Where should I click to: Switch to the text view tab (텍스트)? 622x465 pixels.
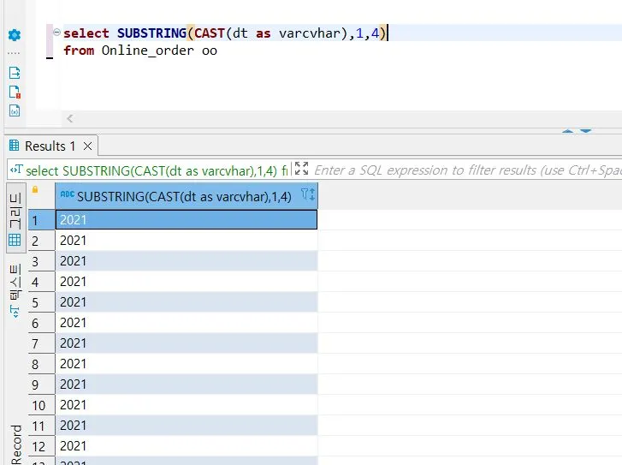(15, 290)
